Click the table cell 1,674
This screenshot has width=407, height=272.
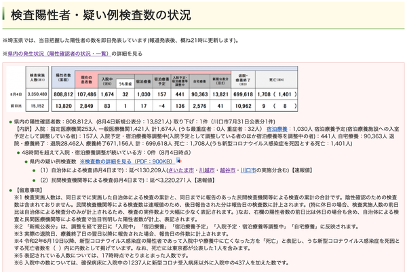[x=107, y=94]
